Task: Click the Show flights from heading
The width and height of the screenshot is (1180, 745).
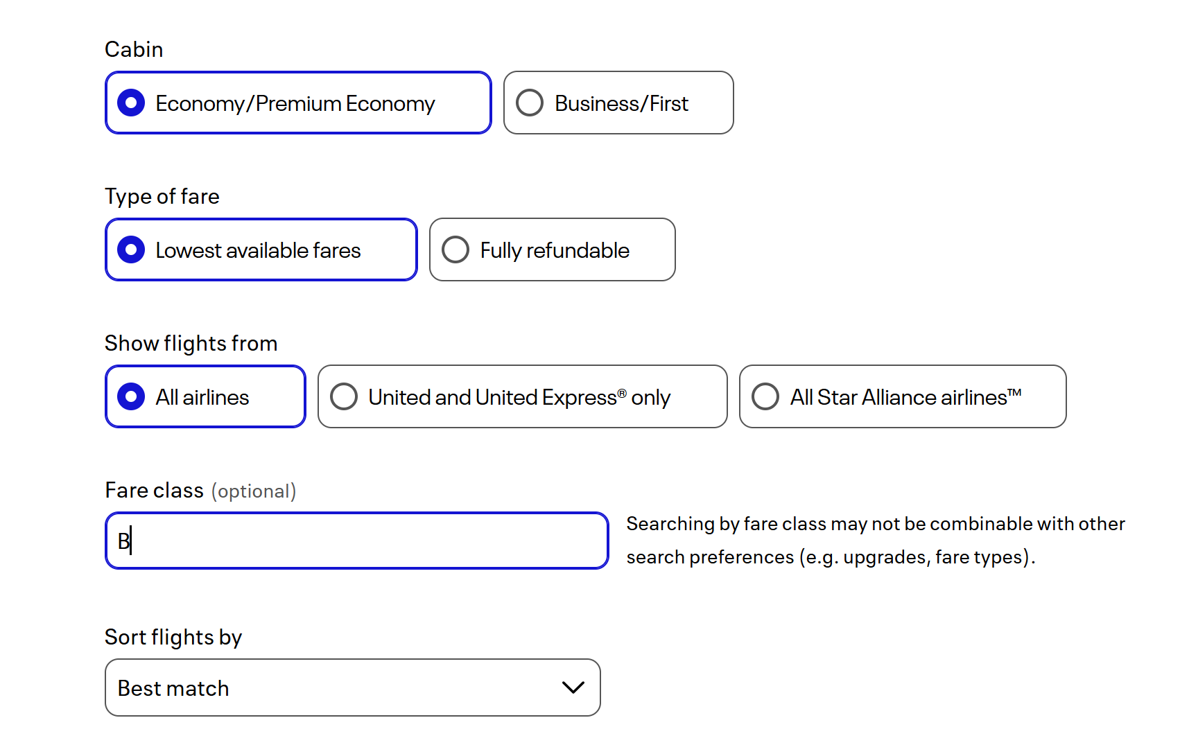Action: pos(191,343)
